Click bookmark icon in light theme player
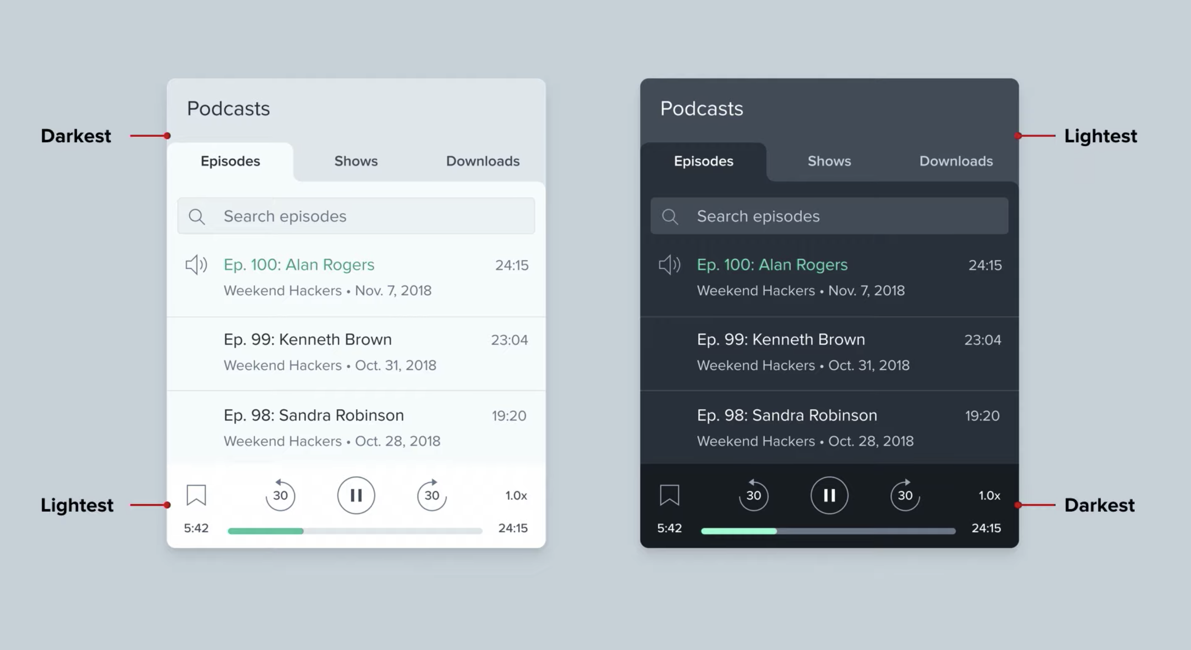This screenshot has height=650, width=1191. click(196, 495)
